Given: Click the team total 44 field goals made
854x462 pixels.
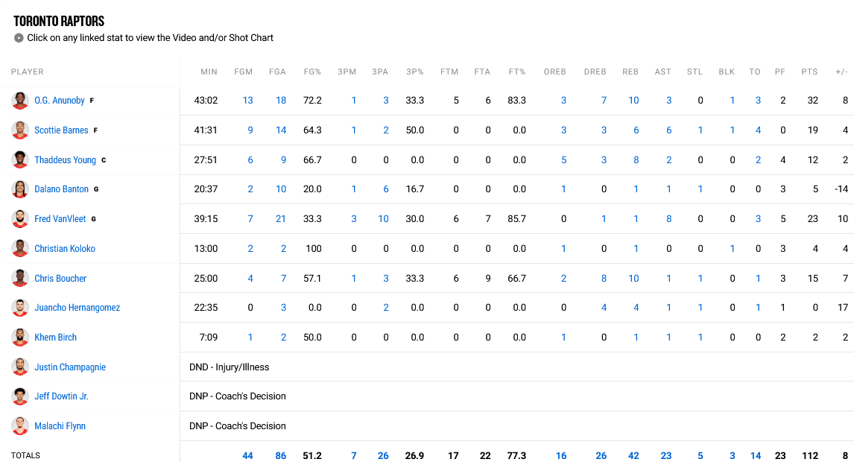Looking at the screenshot, I should pyautogui.click(x=247, y=455).
